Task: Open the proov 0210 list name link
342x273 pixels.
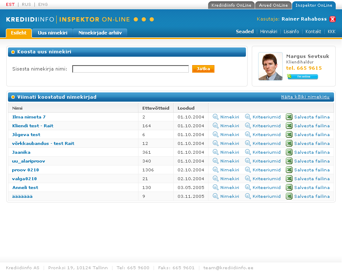Action: (25, 170)
